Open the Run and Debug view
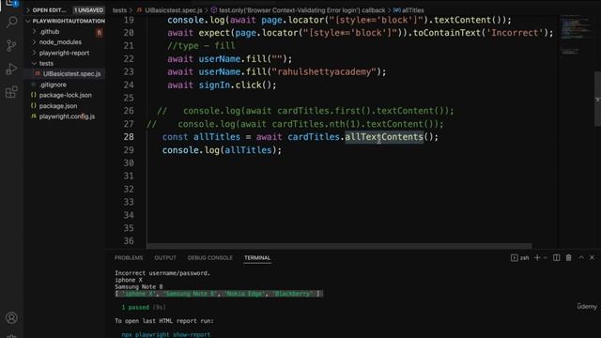This screenshot has width=601, height=338. [x=11, y=69]
